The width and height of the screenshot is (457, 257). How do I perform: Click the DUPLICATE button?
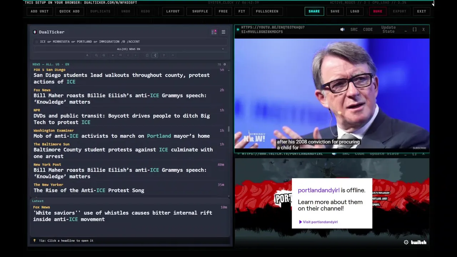(100, 11)
